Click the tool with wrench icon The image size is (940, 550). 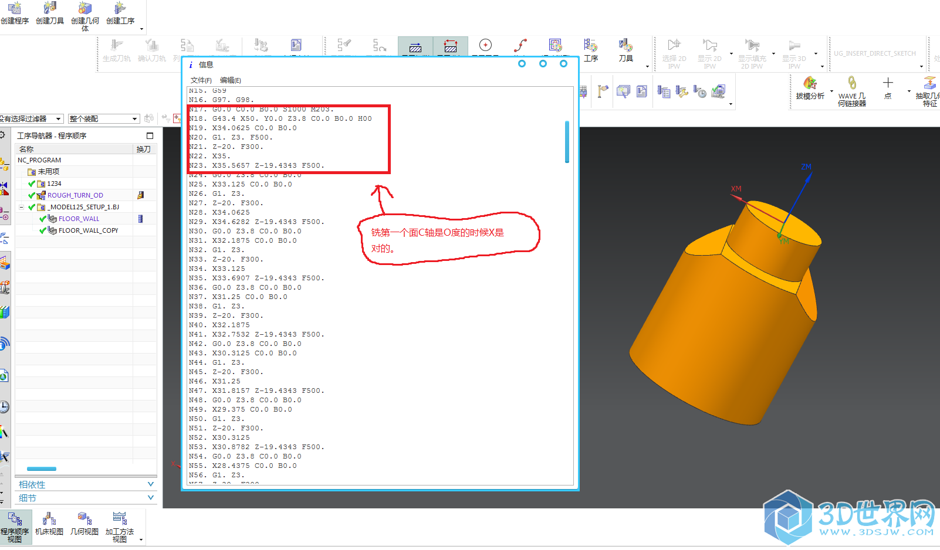coord(682,91)
